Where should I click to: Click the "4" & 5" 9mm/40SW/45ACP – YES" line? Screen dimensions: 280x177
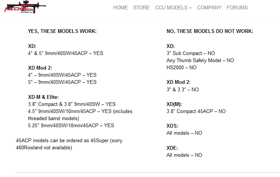click(66, 54)
